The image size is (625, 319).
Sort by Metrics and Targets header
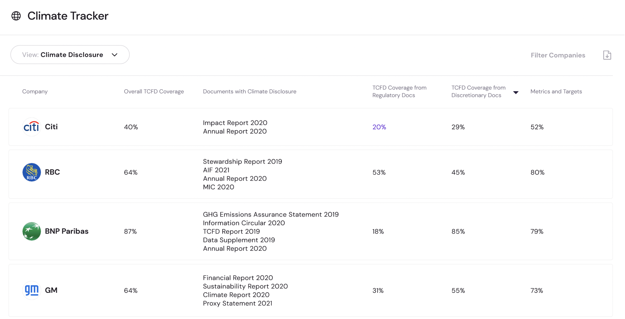pyautogui.click(x=556, y=91)
